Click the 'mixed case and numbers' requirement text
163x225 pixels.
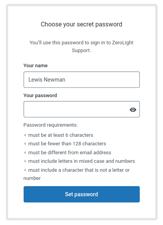pos(81,161)
